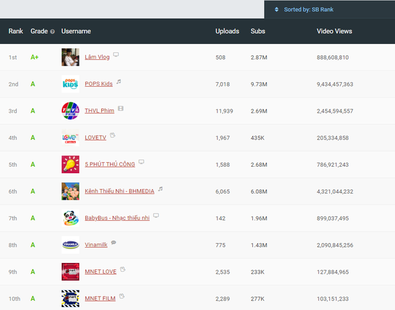The image size is (395, 310).
Task: Click the monitor icon beside BabyBus
Action: coord(156,216)
